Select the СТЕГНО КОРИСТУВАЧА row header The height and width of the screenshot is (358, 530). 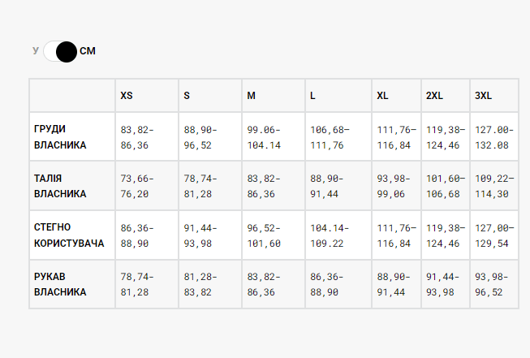point(69,235)
